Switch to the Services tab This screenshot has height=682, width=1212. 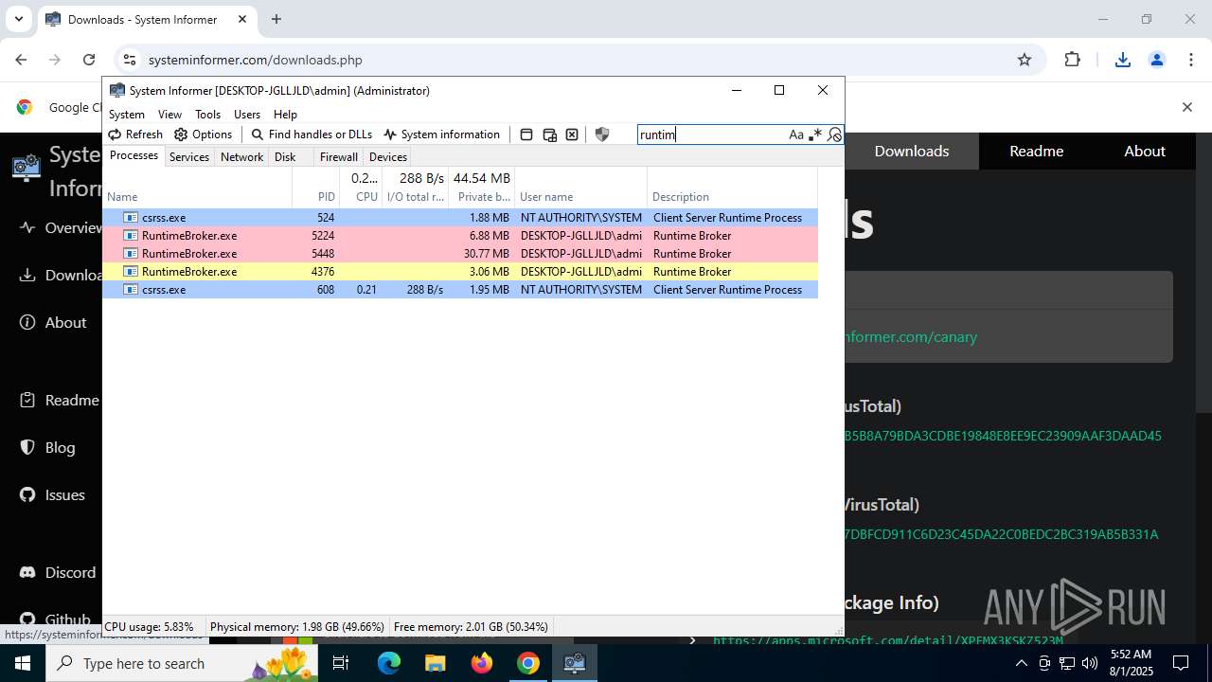click(x=189, y=157)
